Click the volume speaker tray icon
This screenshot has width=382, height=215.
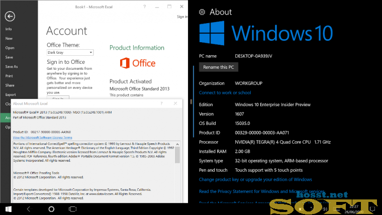pos(325,209)
